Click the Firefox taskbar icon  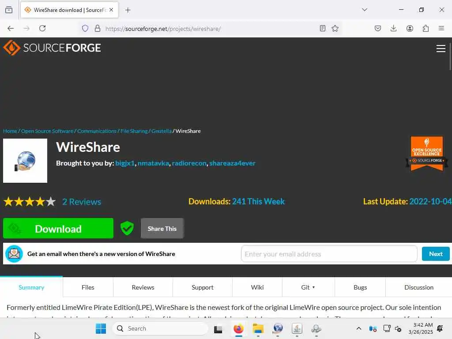[x=238, y=328]
